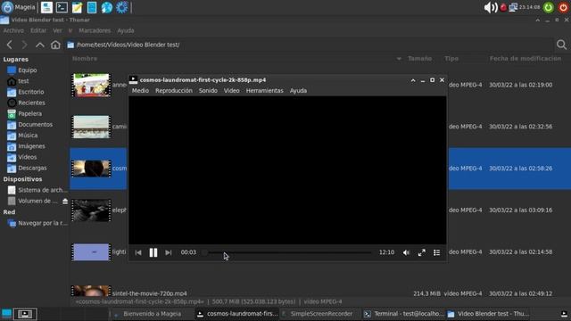Viewport: 571px width, 321px height.
Task: Select the cosmos-laundromat video thumbnail
Action: click(x=91, y=169)
